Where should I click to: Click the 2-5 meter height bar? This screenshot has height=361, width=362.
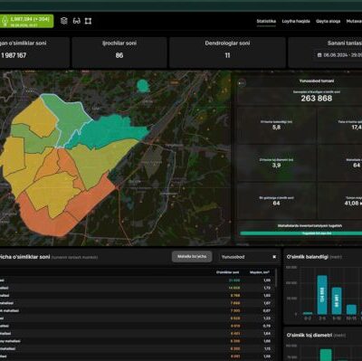click(x=322, y=295)
